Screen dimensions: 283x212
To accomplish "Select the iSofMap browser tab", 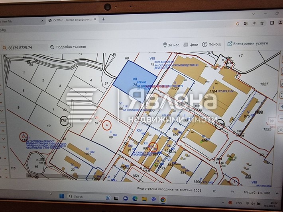I will (72, 20).
